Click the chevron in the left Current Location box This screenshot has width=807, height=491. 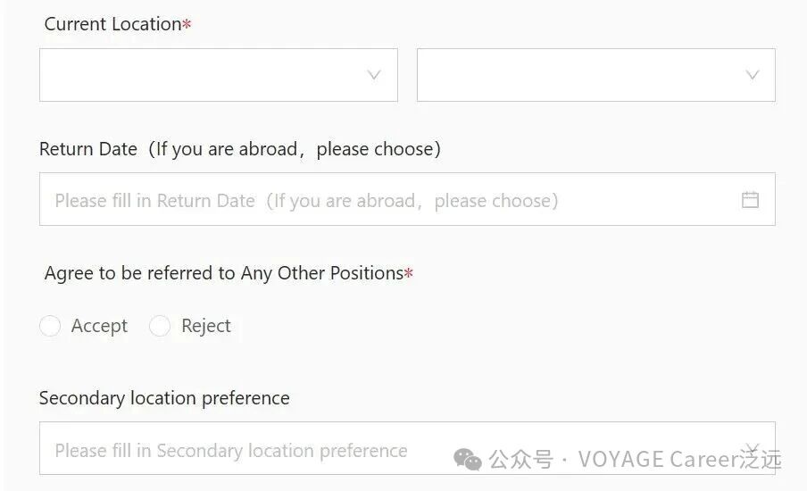375,75
